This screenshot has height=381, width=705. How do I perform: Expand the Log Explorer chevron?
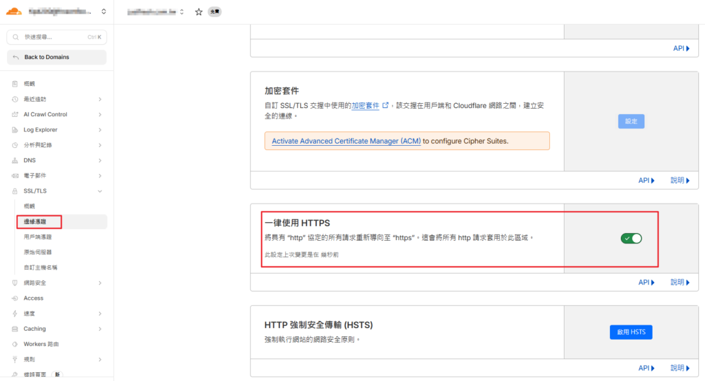click(x=100, y=130)
